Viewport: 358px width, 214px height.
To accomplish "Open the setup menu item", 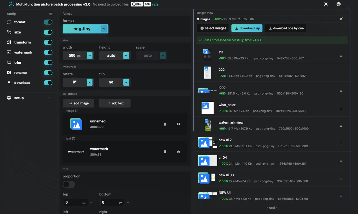I will (19, 98).
